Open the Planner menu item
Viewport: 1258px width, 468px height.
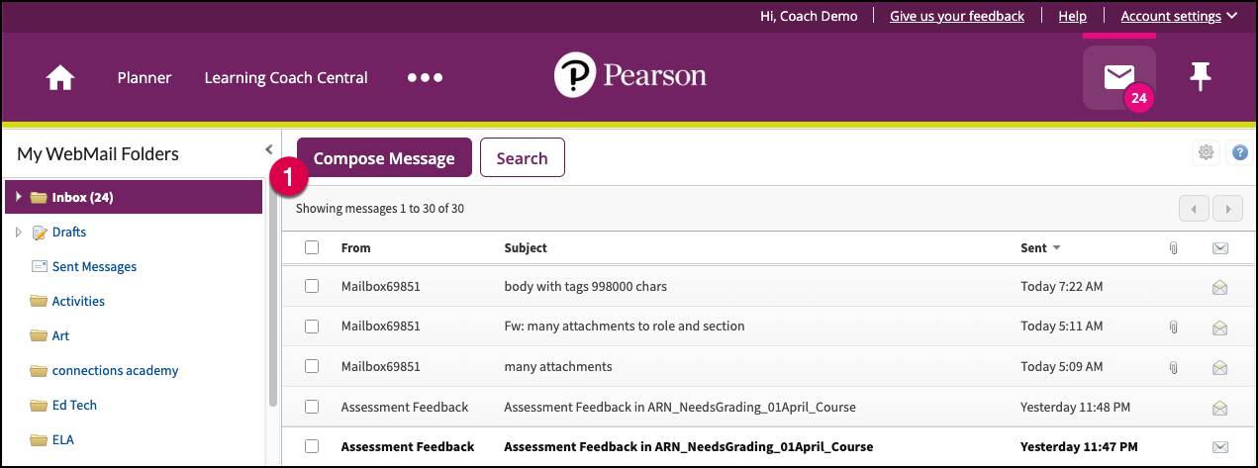point(144,78)
